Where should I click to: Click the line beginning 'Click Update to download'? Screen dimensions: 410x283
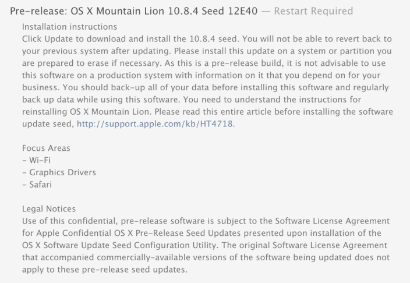click(207, 39)
